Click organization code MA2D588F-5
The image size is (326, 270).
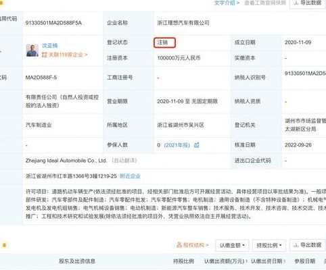pos(41,78)
